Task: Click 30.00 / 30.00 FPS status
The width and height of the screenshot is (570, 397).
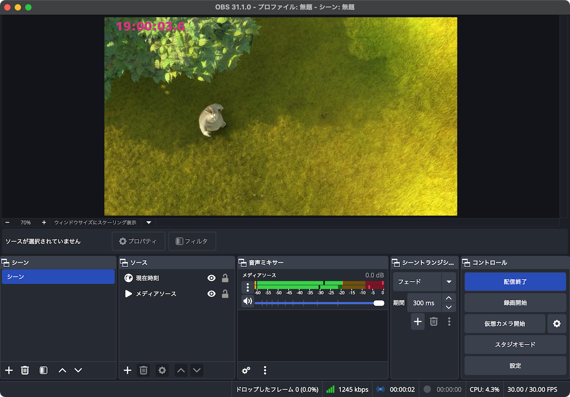Action: tap(532, 389)
